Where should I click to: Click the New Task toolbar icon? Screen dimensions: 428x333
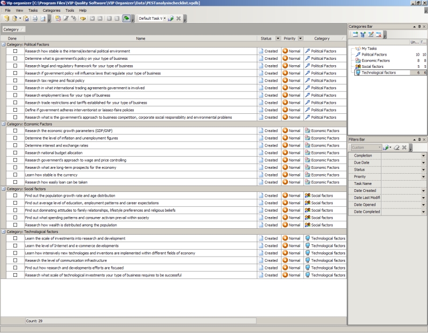58,19
